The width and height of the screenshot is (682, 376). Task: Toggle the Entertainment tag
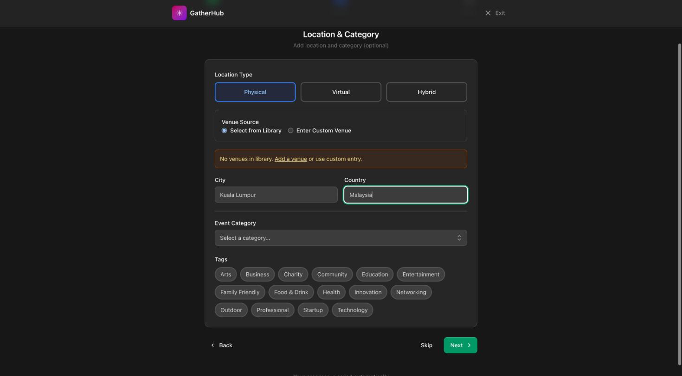421,275
